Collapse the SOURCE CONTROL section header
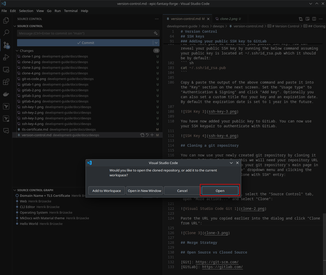This screenshot has height=275, width=326. (x=15, y=26)
